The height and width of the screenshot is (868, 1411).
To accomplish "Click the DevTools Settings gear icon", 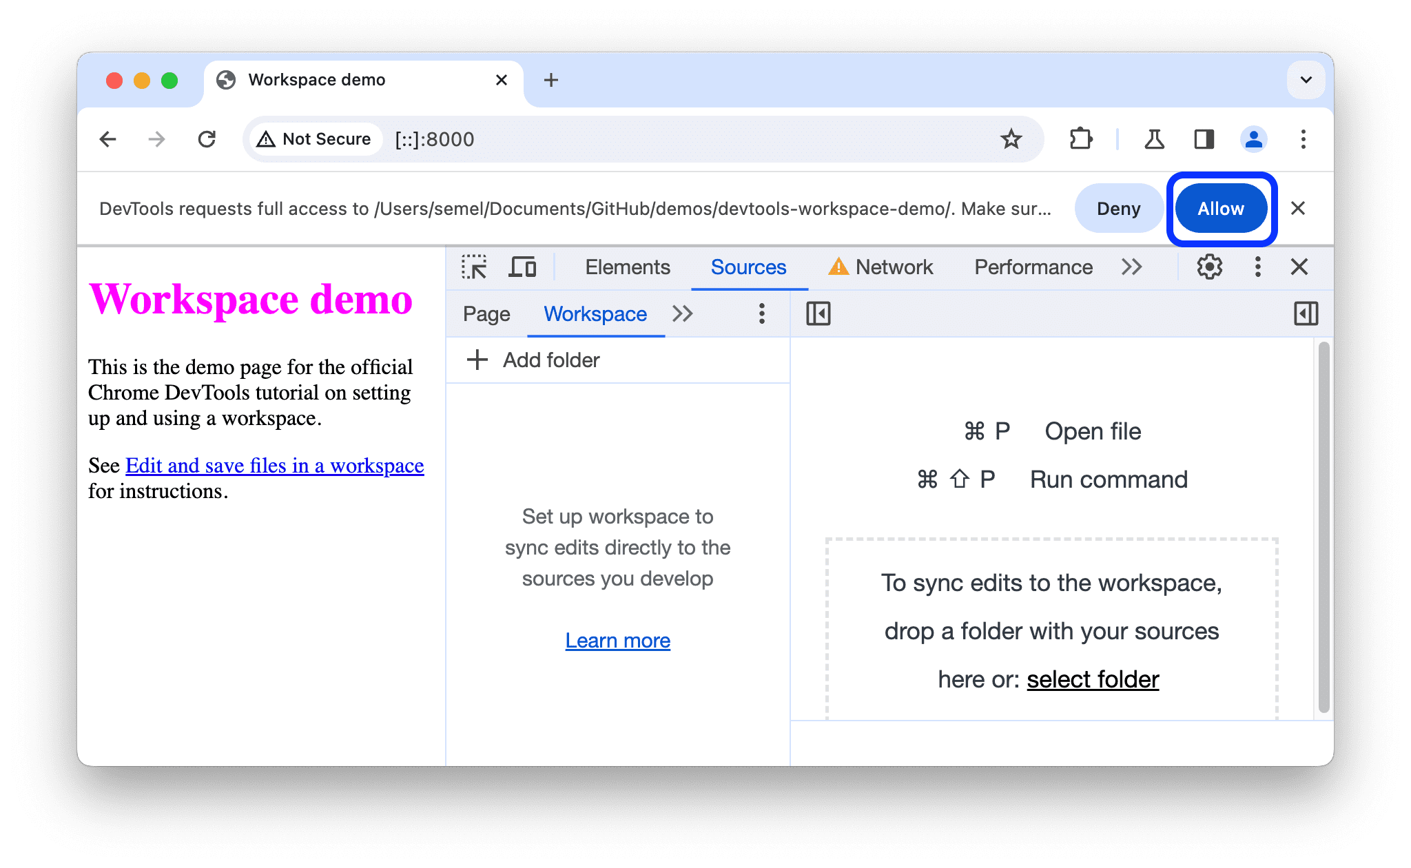I will [1209, 267].
